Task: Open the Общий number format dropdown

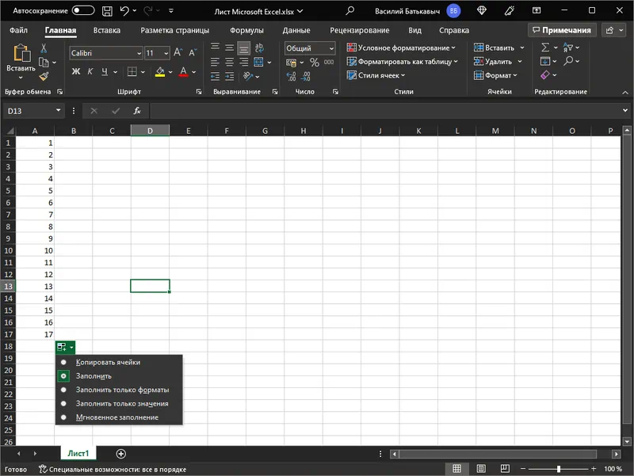Action: [331, 48]
